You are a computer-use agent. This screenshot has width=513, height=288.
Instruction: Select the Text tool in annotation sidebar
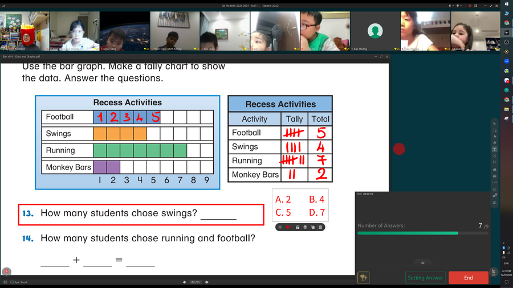(494, 149)
